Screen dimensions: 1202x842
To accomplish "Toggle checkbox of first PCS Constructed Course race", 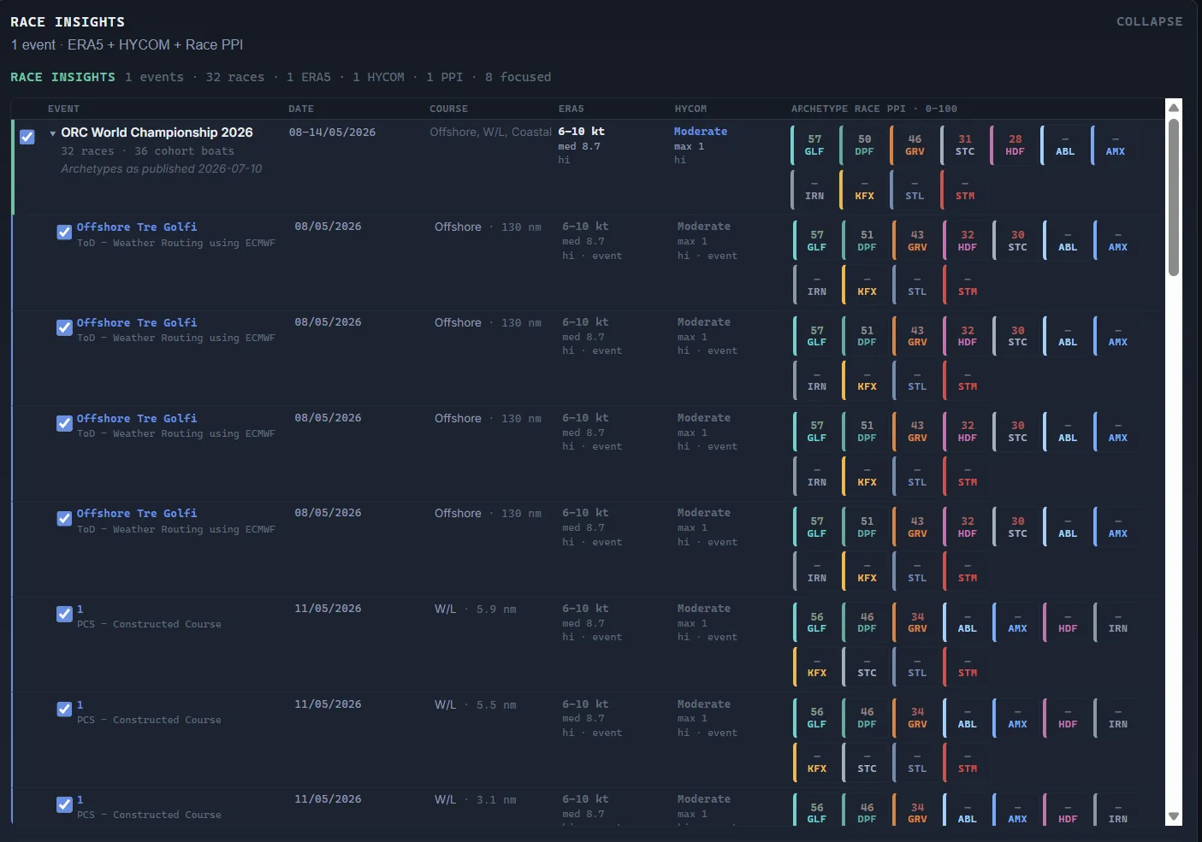I will pos(64,614).
